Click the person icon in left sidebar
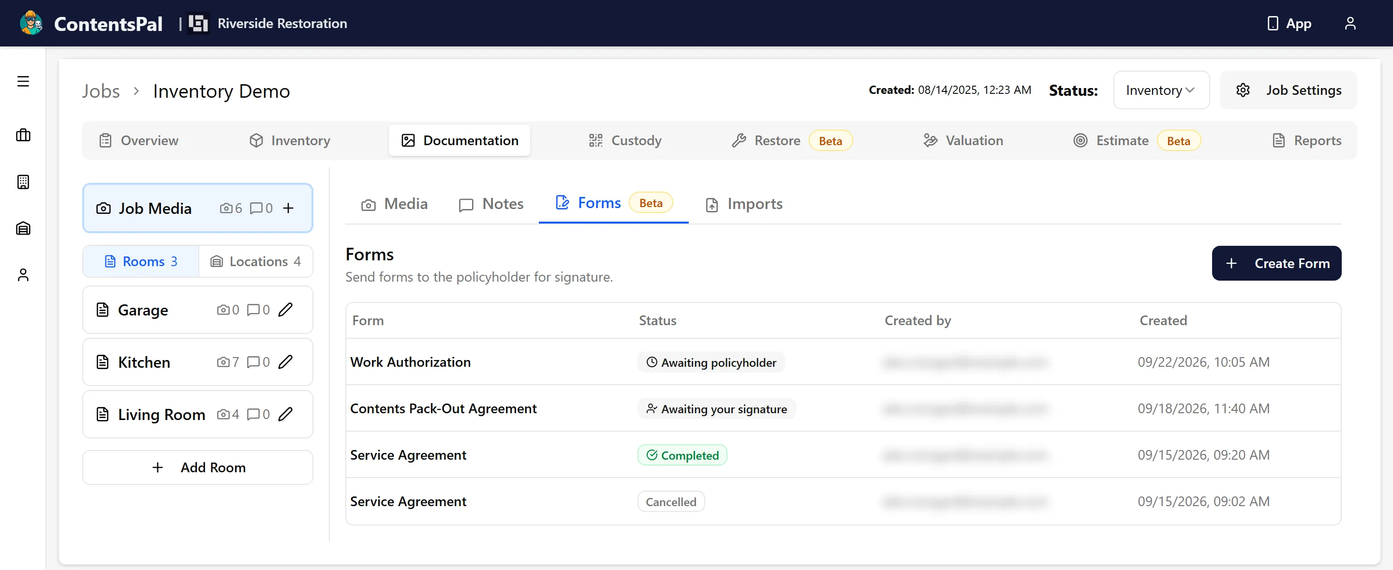 pos(23,275)
